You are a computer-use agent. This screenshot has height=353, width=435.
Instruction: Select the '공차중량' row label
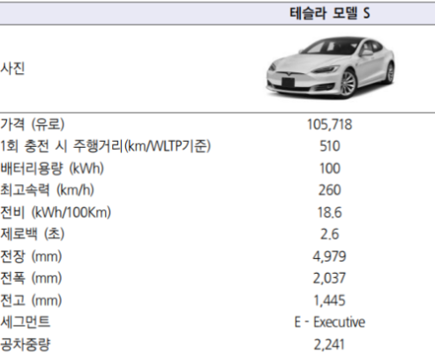pos(26,344)
